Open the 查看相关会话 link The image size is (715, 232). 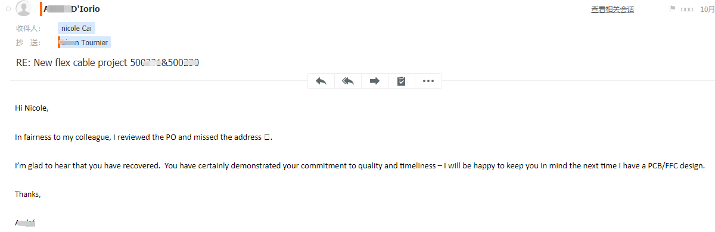(x=613, y=9)
